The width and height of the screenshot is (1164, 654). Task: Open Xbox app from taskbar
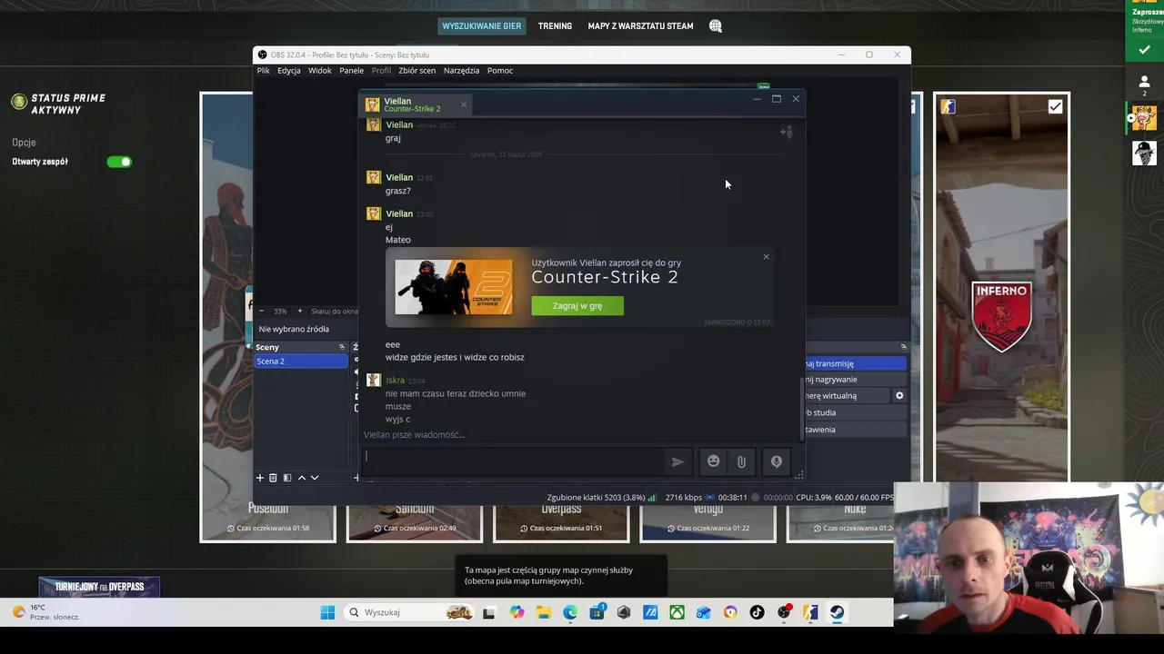(677, 612)
